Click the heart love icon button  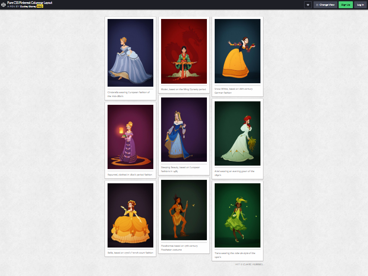point(308,5)
